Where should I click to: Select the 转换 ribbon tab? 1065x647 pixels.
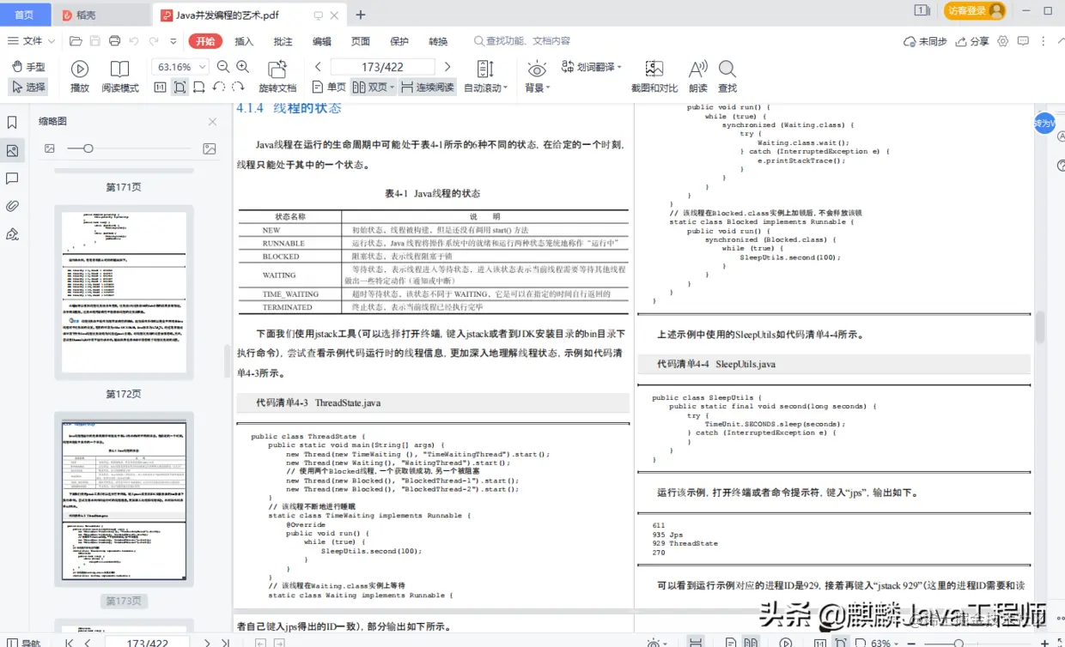click(x=438, y=41)
